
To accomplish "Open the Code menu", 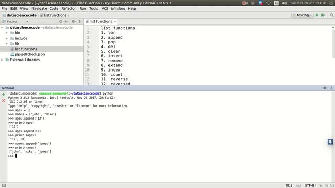I will 53,8.
